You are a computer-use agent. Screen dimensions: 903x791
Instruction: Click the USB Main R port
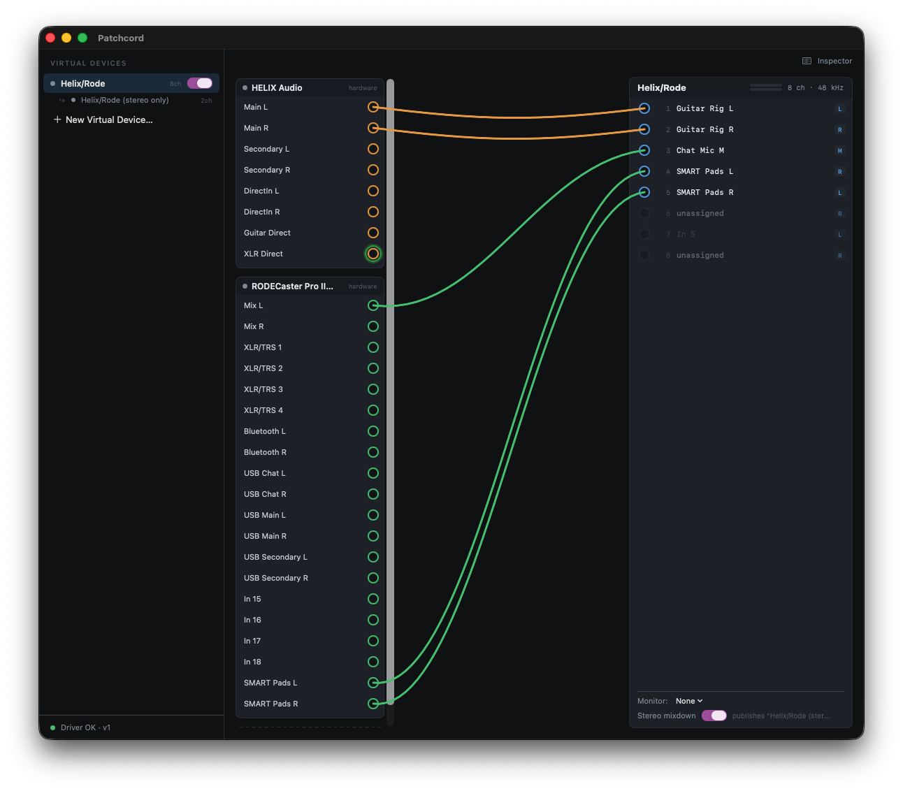coord(373,536)
